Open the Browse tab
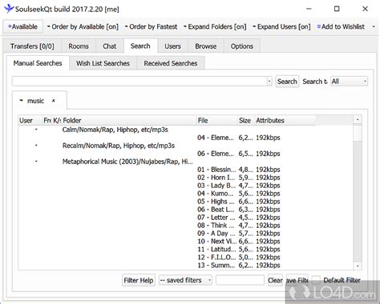The width and height of the screenshot is (380, 304). 206,46
